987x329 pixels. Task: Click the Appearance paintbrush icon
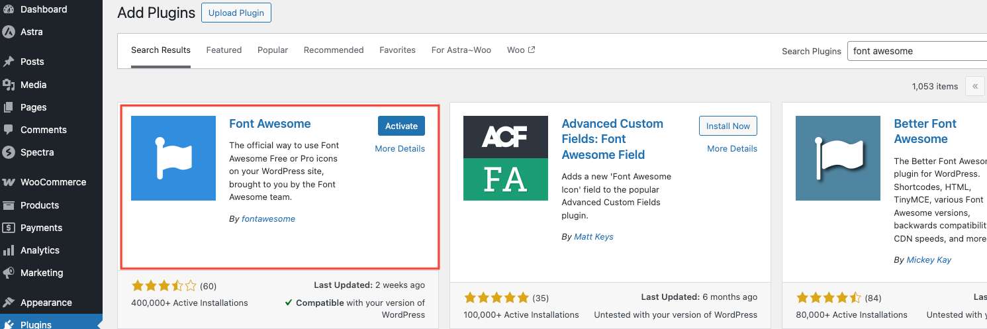pos(9,303)
